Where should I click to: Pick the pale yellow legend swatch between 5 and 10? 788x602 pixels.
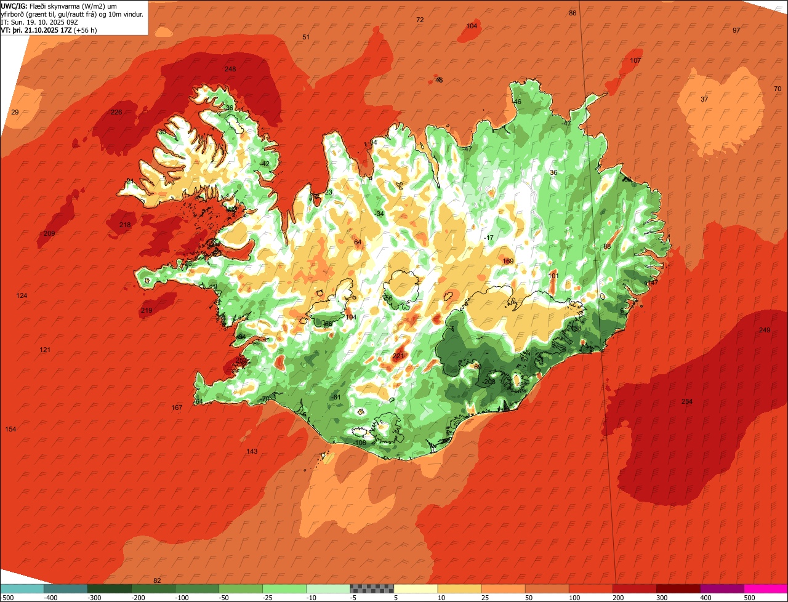click(416, 588)
